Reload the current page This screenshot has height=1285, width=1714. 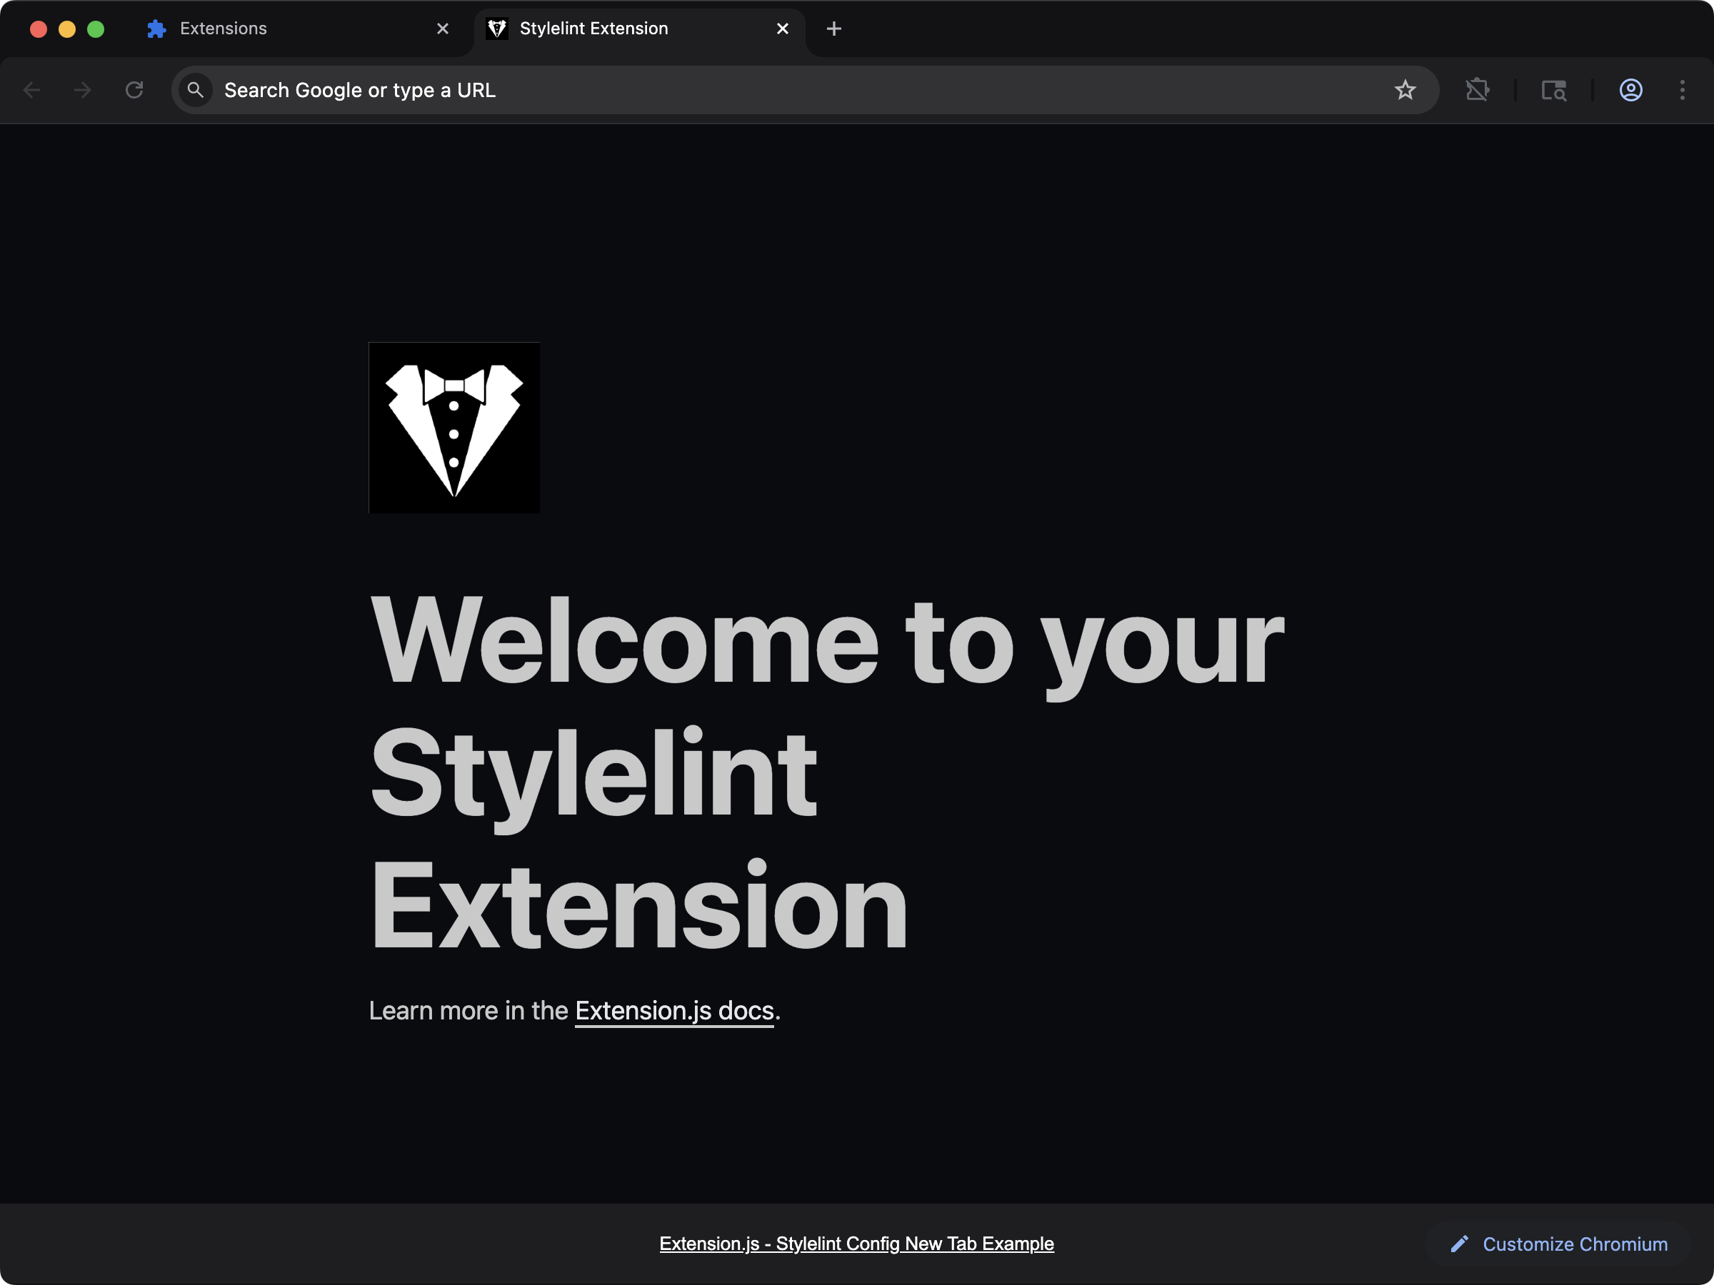tap(134, 90)
